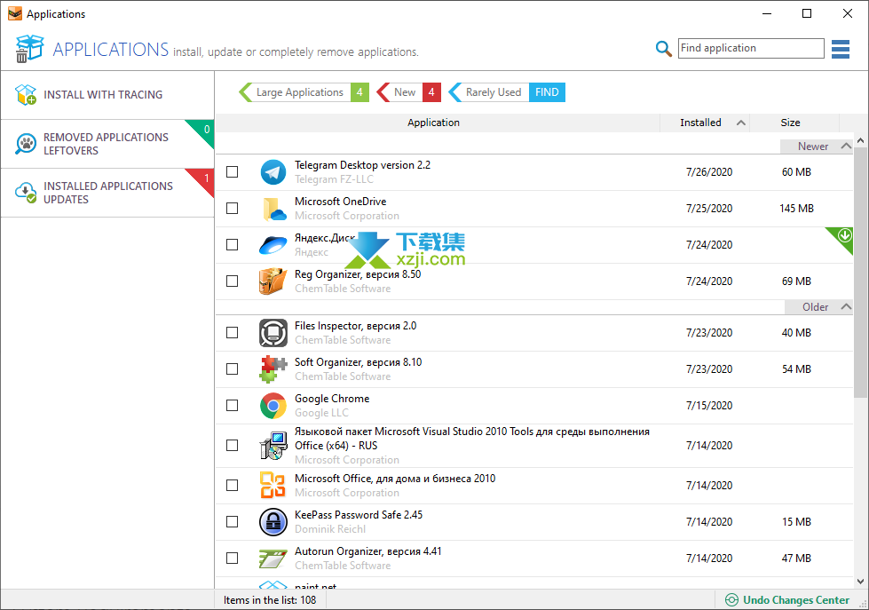Click the Installed Applications Updates cloud icon
This screenshot has width=869, height=610.
click(x=26, y=193)
